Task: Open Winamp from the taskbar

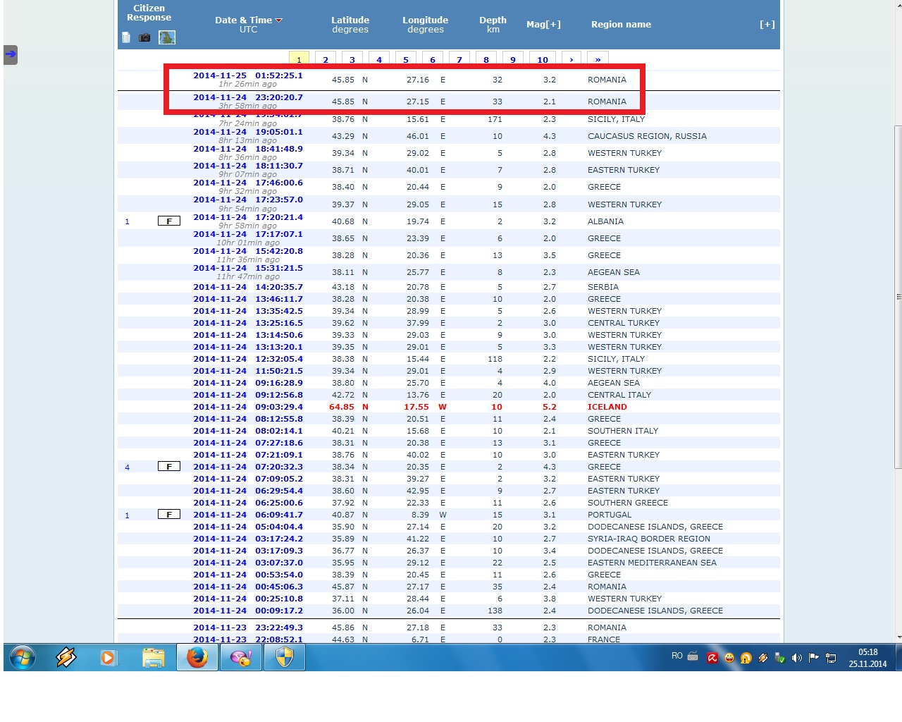Action: (x=66, y=658)
